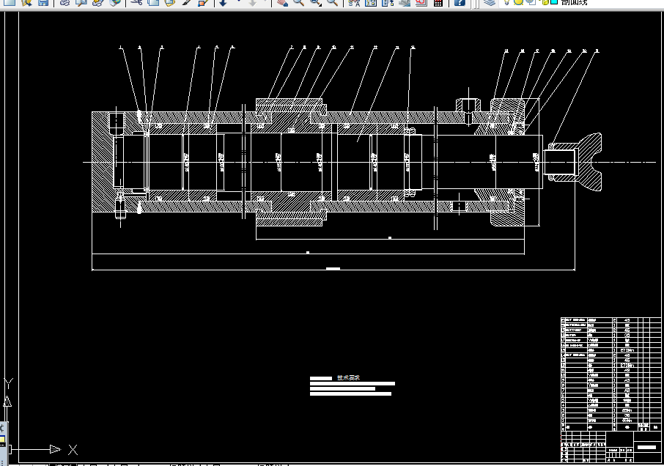Activate Match Properties paintbrush tool
Image resolution: width=664 pixels, height=466 pixels.
click(186, 2)
